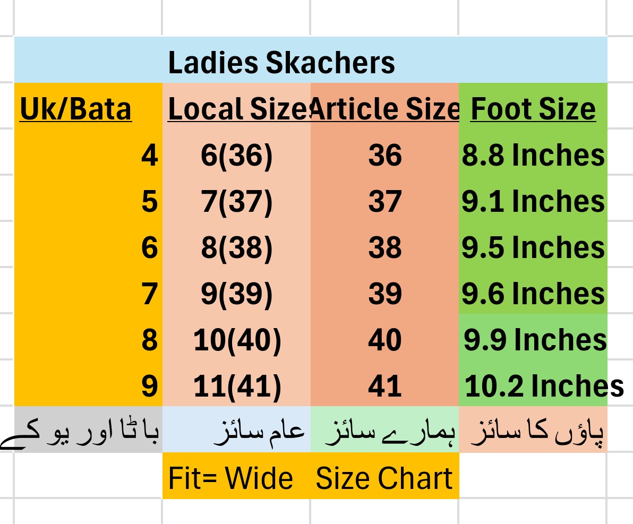Click the cell showing 10(40)
633x524 pixels.
click(x=236, y=340)
